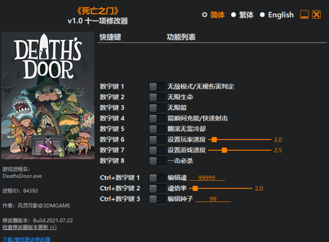Click 检查修改器版本更新 link
The width and height of the screenshot is (329, 242).
pyautogui.click(x=29, y=227)
